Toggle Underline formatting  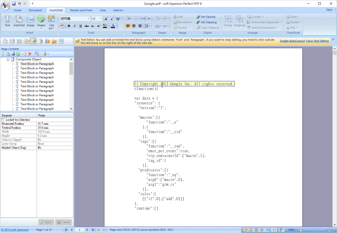(81, 26)
